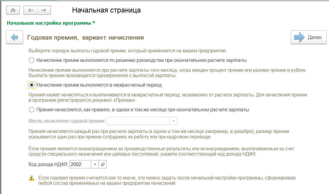Click the Годовая премия, вариант начисления heading
This screenshot has width=329, height=194.
[x=86, y=37]
